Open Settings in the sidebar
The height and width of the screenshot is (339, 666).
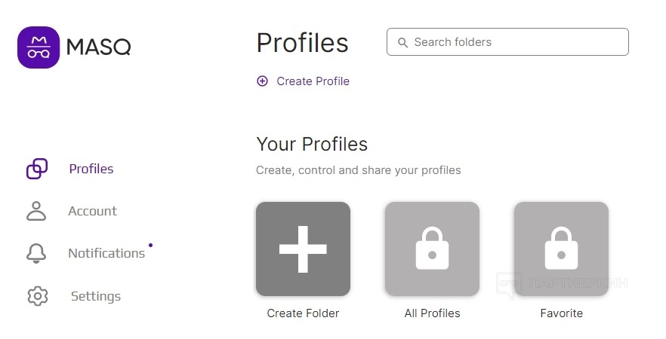pyautogui.click(x=96, y=296)
